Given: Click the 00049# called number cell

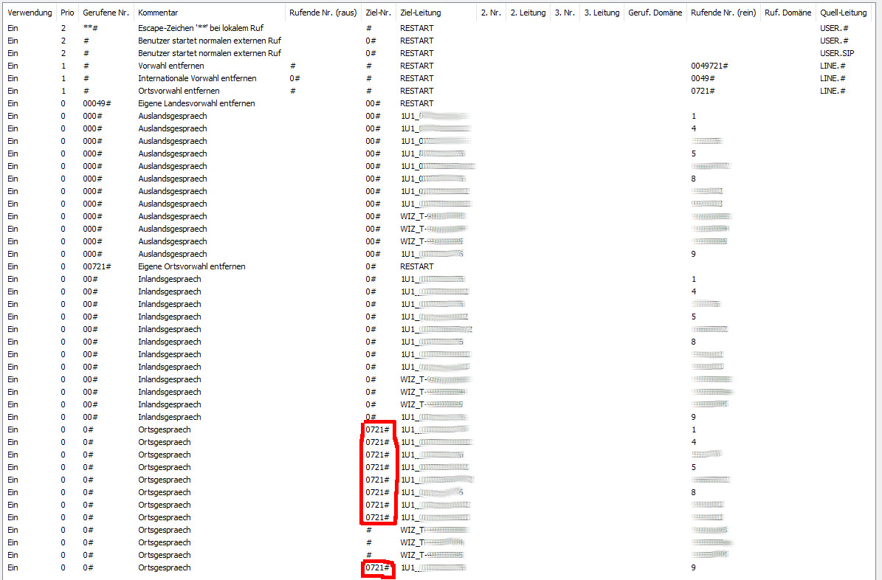Looking at the screenshot, I should [97, 103].
